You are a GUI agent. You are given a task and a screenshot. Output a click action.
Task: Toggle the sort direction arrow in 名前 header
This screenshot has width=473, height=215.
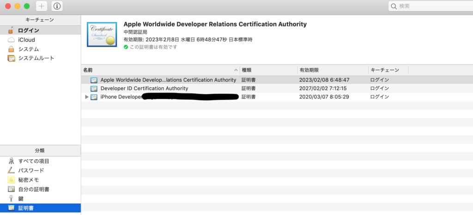click(236, 70)
